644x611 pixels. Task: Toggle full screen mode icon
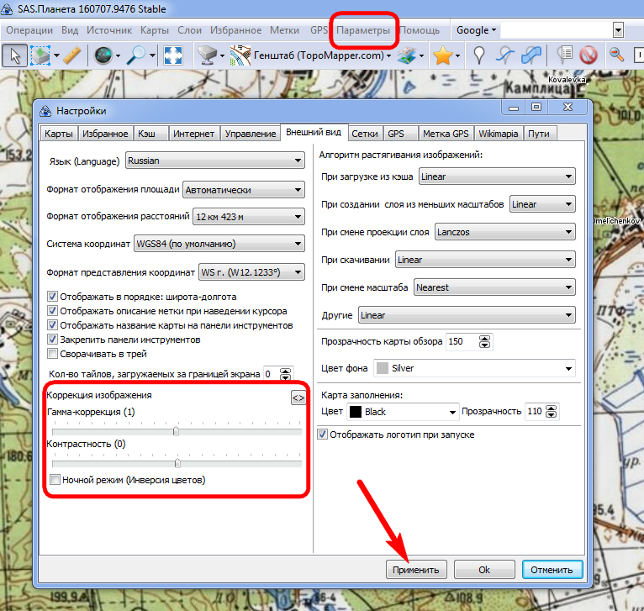pos(173,55)
